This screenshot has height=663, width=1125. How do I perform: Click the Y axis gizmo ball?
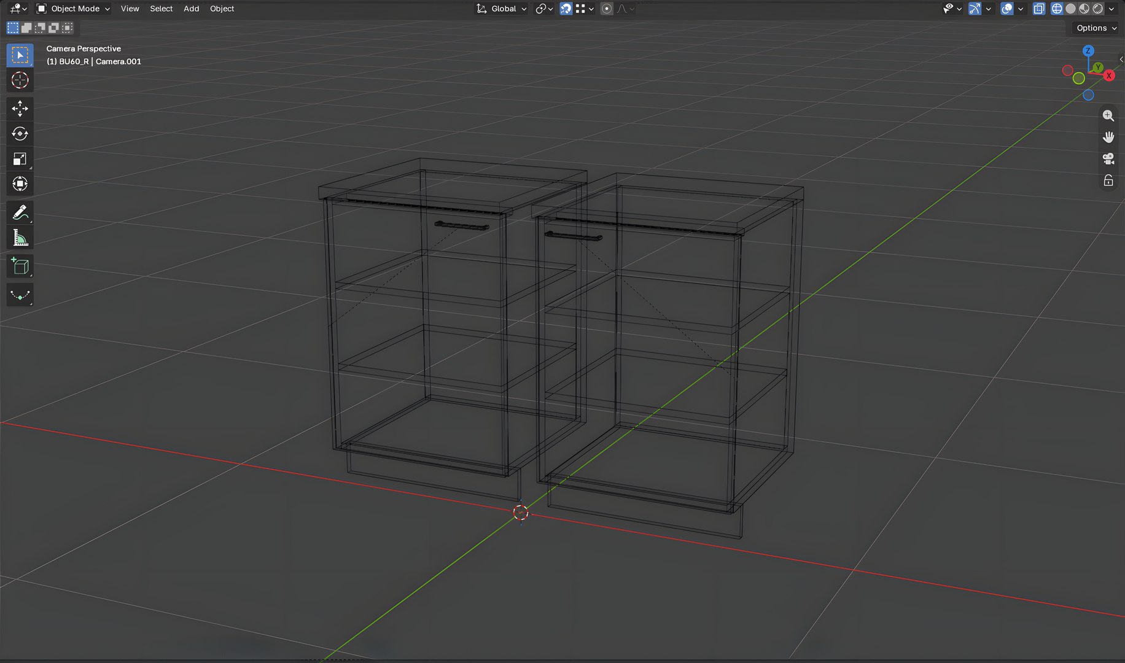[x=1098, y=67]
